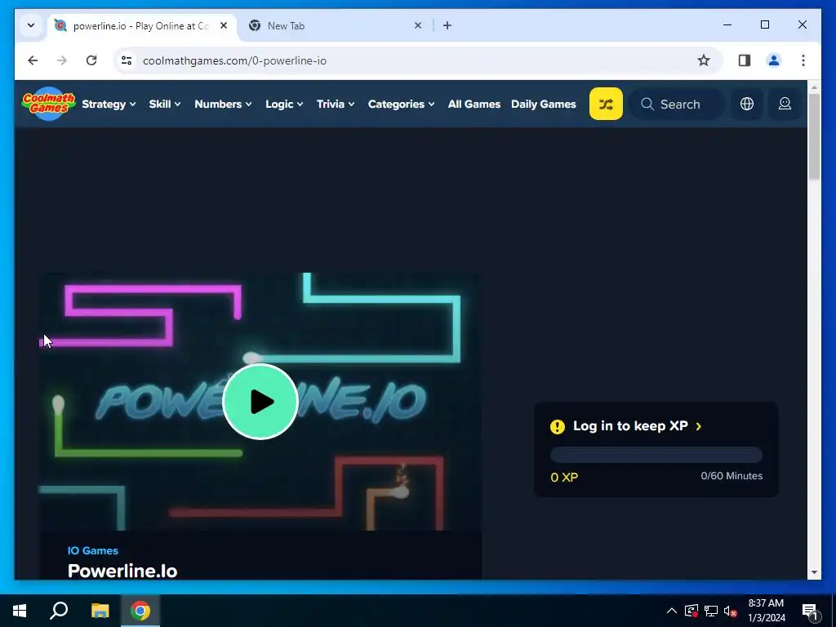Viewport: 836px width, 627px height.
Task: Click the magnifier icon in Search box
Action: [x=647, y=104]
